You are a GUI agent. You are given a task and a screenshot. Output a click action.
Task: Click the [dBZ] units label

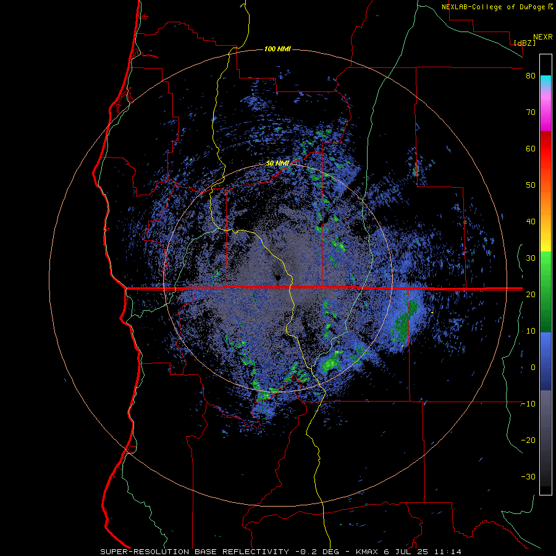(x=524, y=43)
